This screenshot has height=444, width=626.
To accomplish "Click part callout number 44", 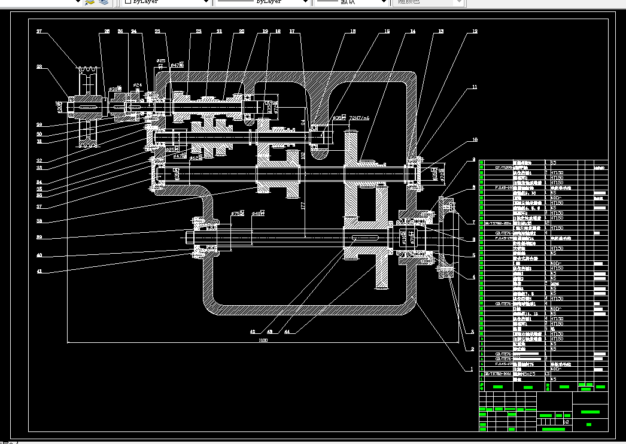I will 287,332.
